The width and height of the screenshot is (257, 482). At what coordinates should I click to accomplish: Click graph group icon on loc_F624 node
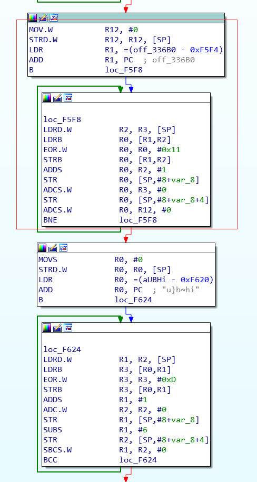pos(68,328)
